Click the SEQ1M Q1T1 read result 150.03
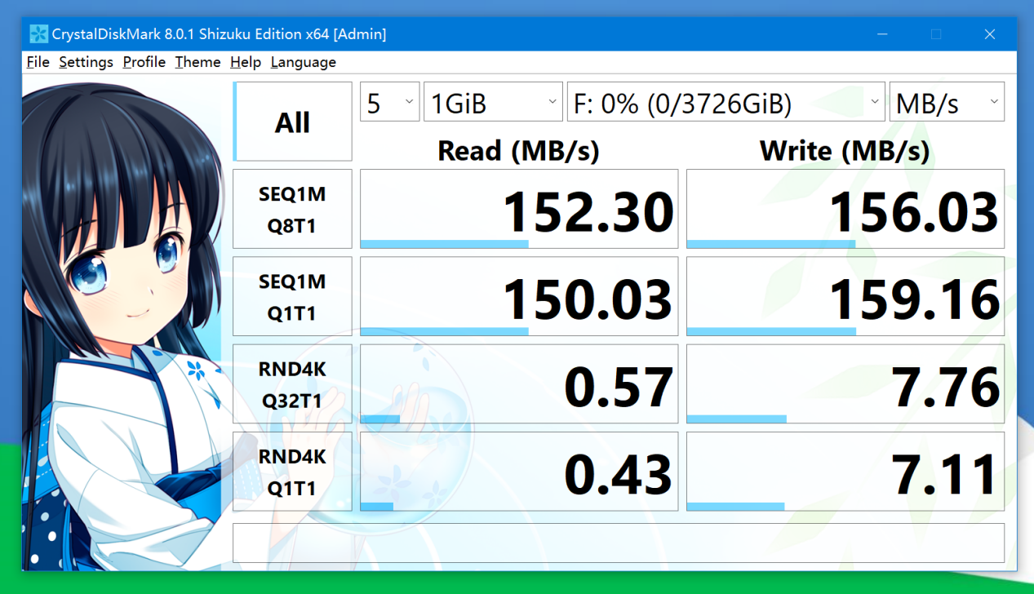Viewport: 1034px width, 594px height. tap(519, 296)
